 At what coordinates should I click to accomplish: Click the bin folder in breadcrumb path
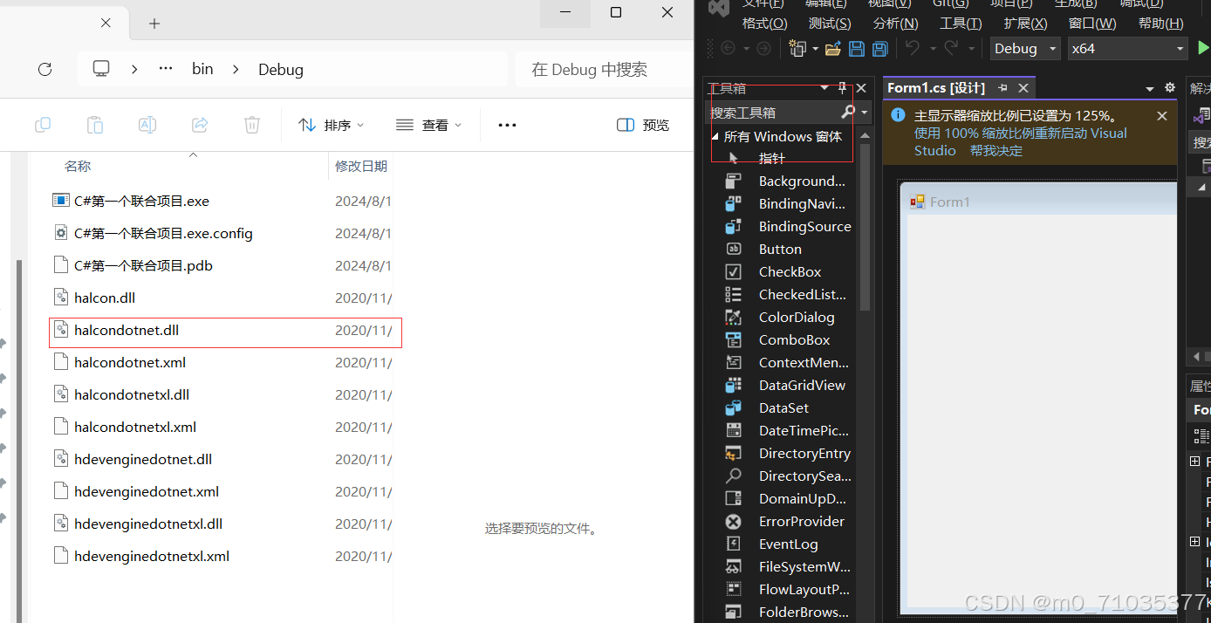[x=202, y=69]
